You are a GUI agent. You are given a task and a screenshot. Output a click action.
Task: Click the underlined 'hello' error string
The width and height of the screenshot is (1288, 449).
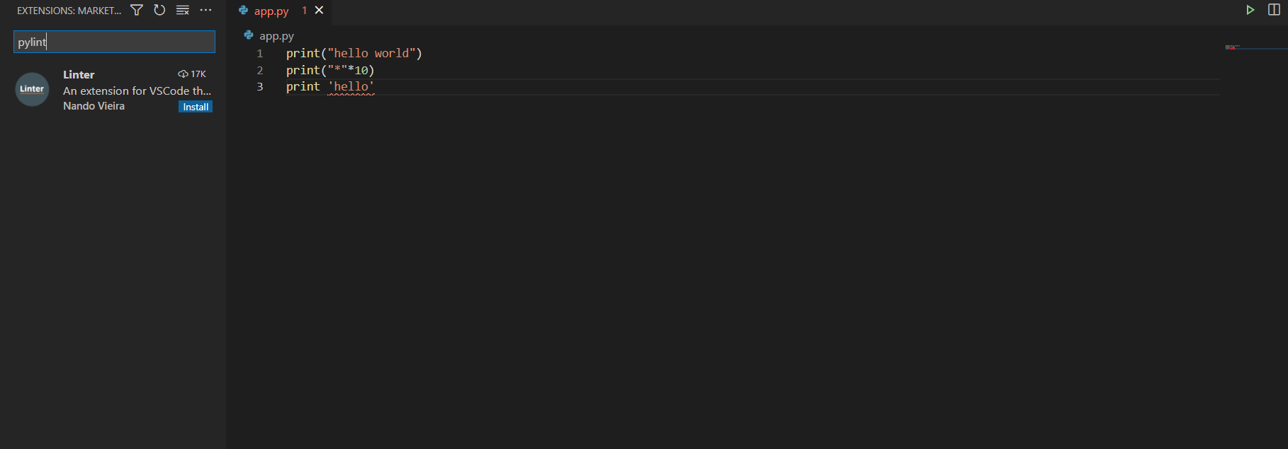pyautogui.click(x=351, y=86)
